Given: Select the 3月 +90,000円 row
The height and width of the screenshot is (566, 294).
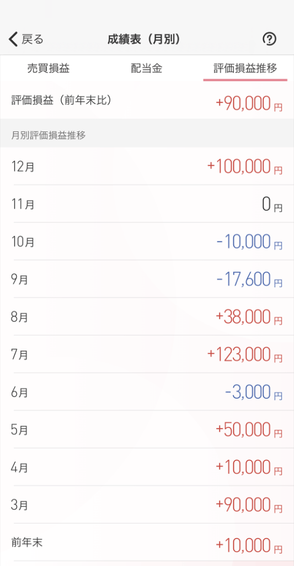Looking at the screenshot, I should pyautogui.click(x=147, y=505).
